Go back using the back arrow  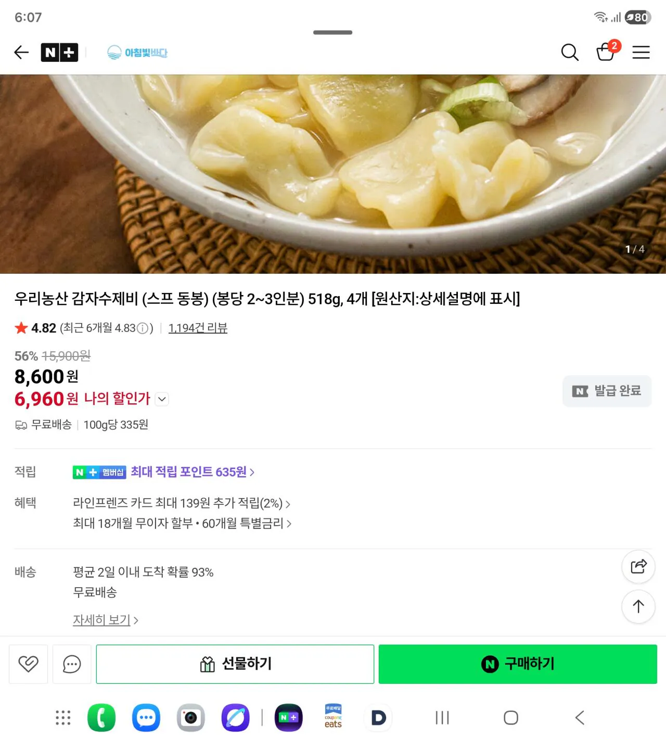click(x=21, y=52)
